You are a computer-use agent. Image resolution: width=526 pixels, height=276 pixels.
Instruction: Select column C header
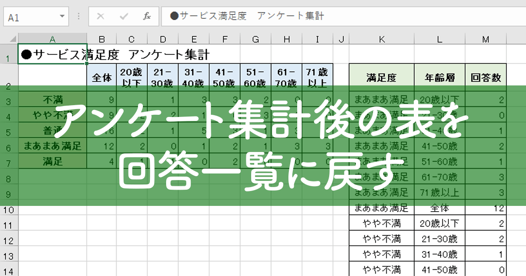131,39
